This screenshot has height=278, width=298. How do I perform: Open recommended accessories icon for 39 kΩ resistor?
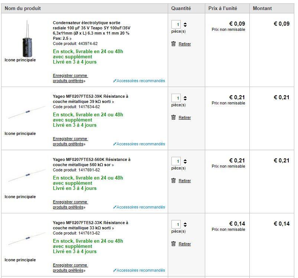point(115,144)
